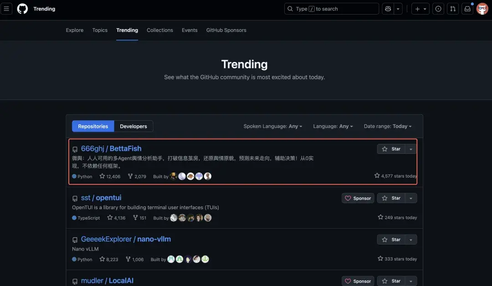Open star list dropdown for nano-vllm

pos(411,240)
